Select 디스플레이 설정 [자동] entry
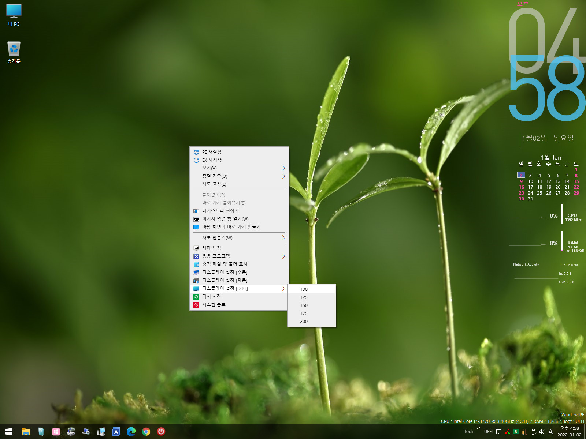The image size is (586, 439). [x=239, y=280]
